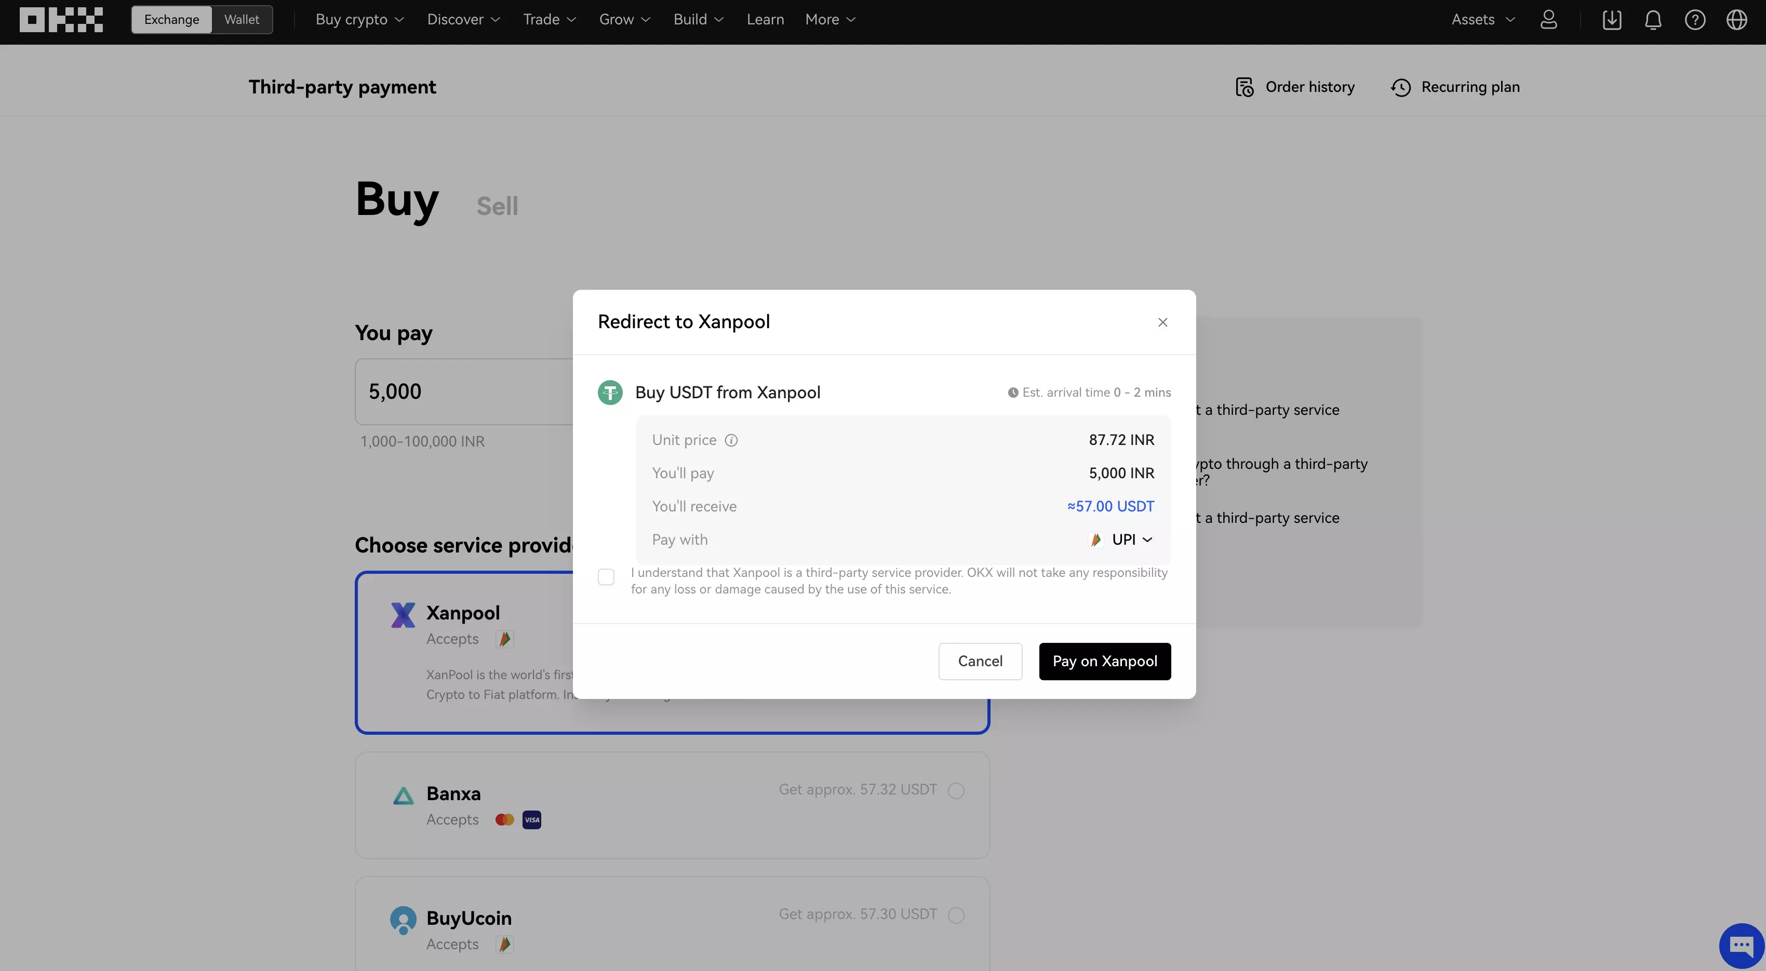Tick the third-party disclaimer checkbox
The width and height of the screenshot is (1766, 971).
click(606, 577)
